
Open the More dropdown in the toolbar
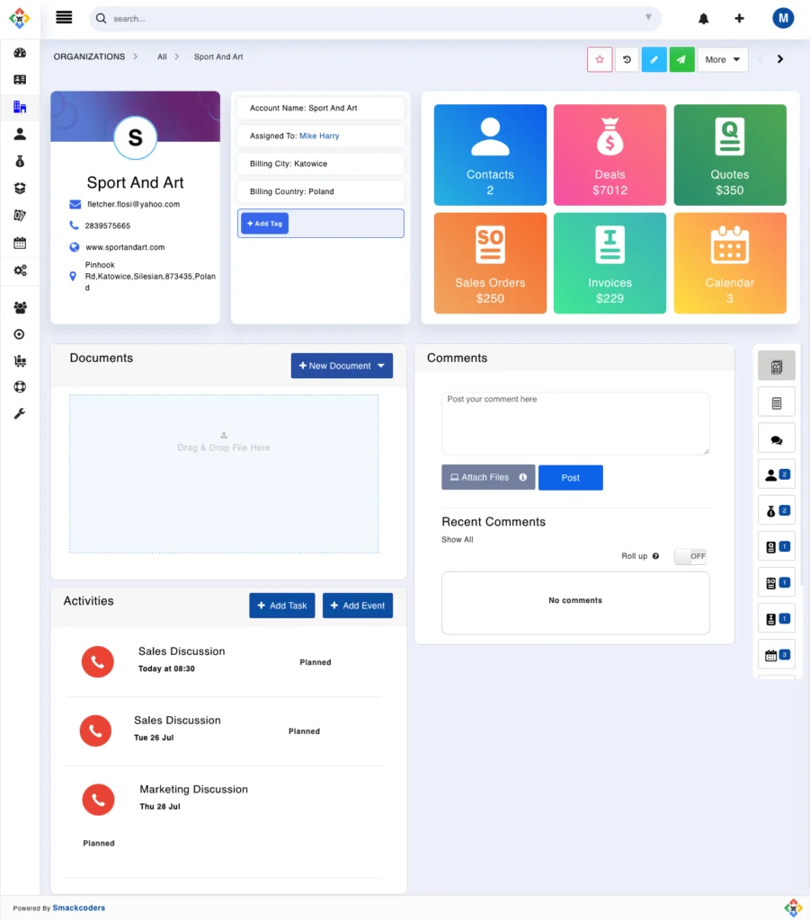[723, 58]
